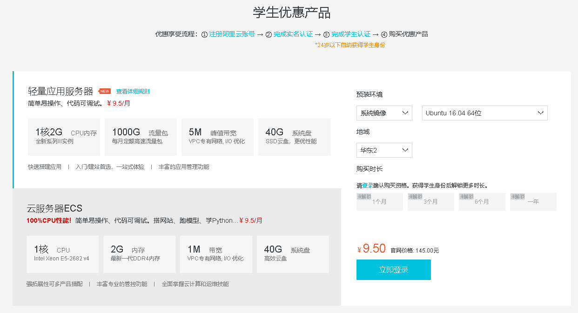This screenshot has width=578, height=313.
Task: Click the 40G 系统盘 SSD spec card
Action: click(x=294, y=137)
